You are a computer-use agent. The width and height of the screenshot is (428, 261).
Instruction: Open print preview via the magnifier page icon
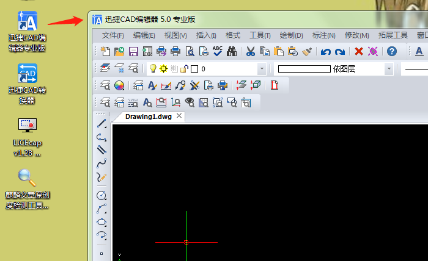pos(190,51)
